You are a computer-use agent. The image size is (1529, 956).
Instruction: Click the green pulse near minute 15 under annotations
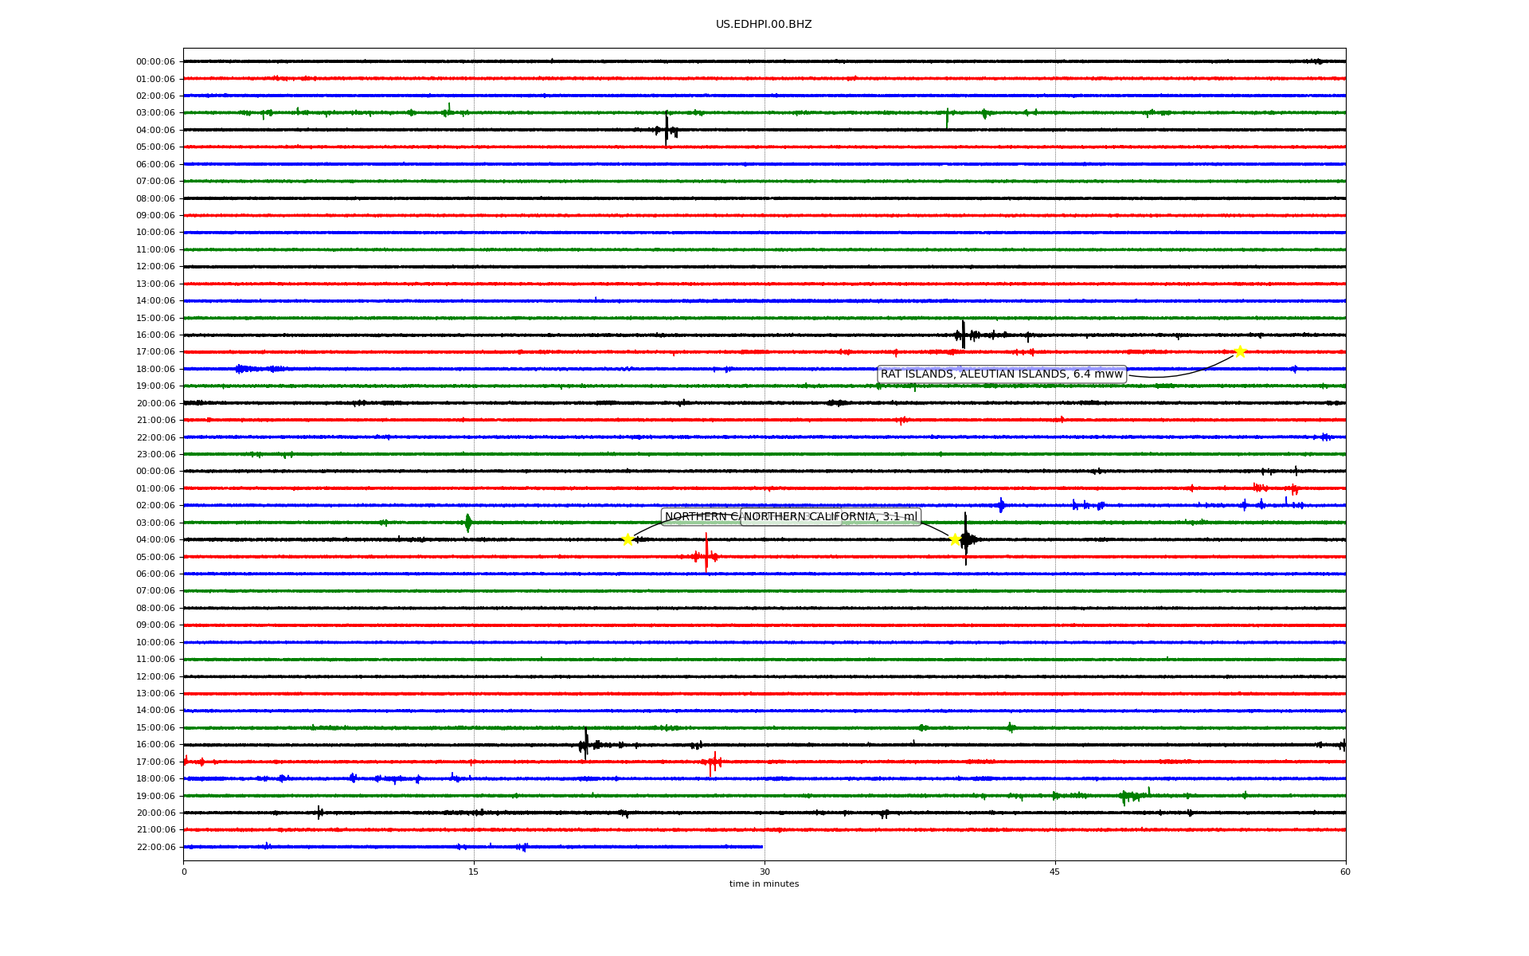pos(467,523)
